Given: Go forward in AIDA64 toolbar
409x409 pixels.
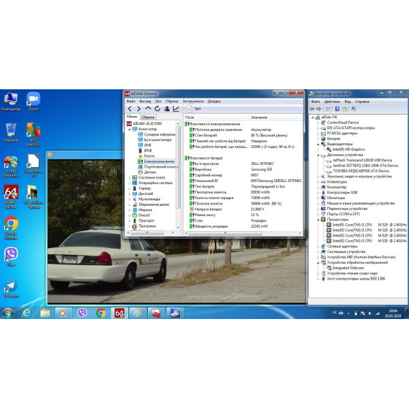Looking at the screenshot, I should click(139, 109).
